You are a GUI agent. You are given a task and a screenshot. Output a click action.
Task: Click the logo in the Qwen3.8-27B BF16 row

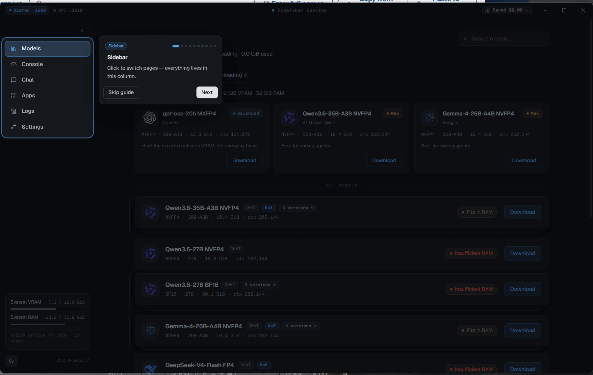(x=151, y=289)
